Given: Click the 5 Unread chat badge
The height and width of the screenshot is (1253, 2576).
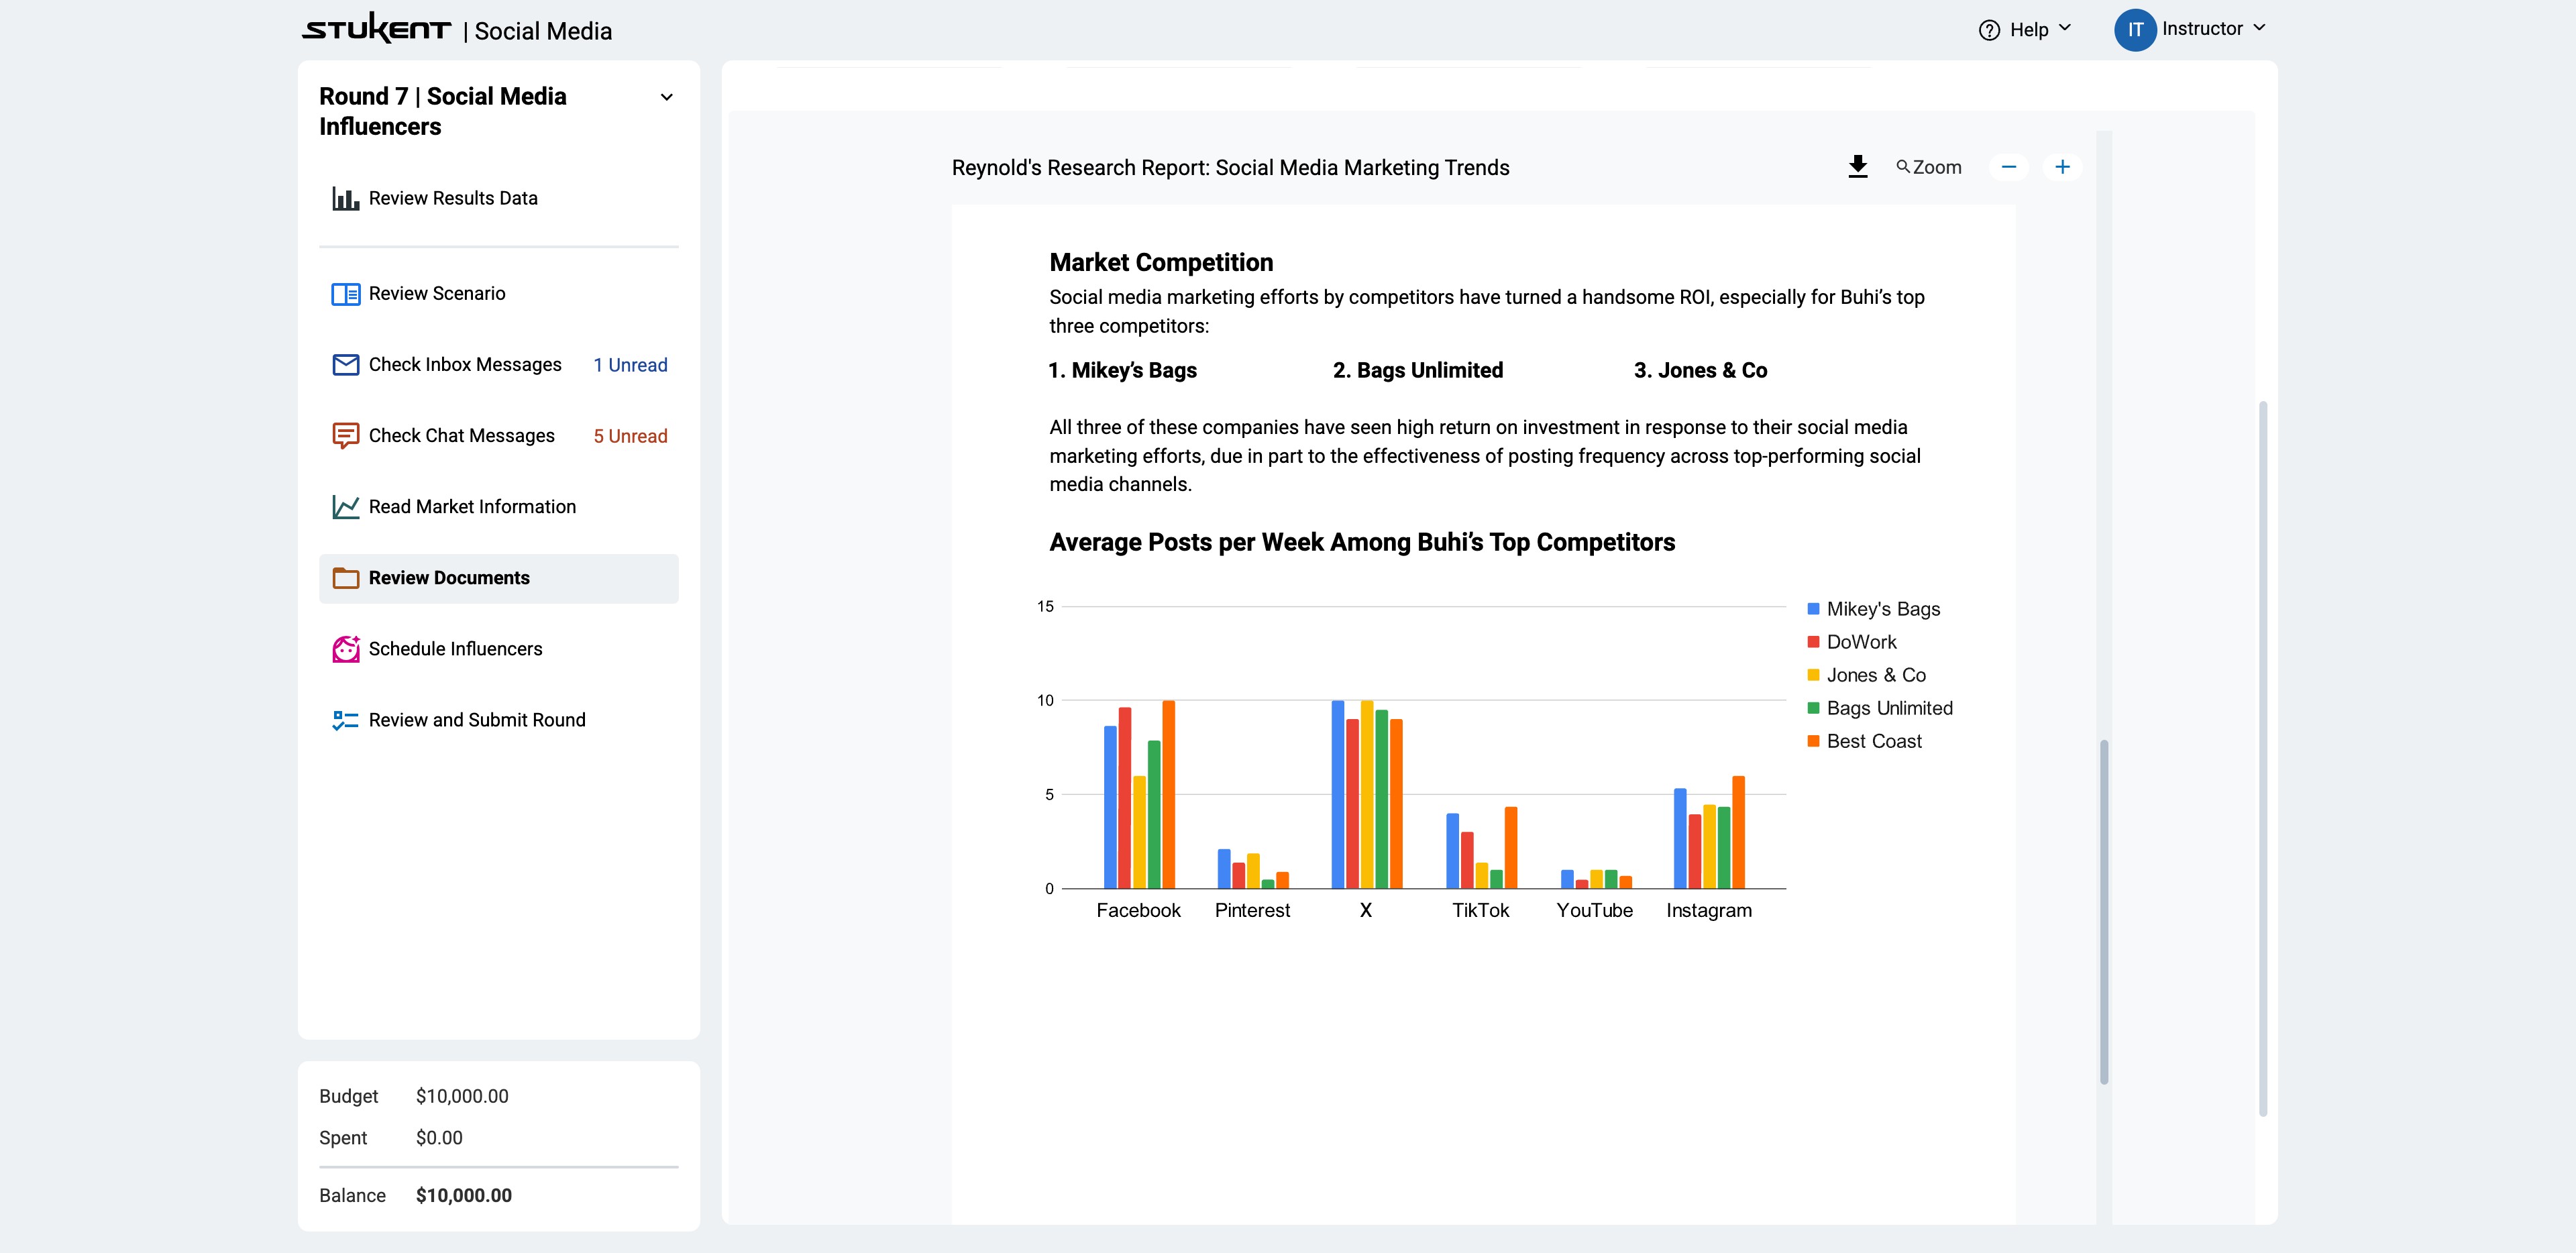Looking at the screenshot, I should point(630,436).
